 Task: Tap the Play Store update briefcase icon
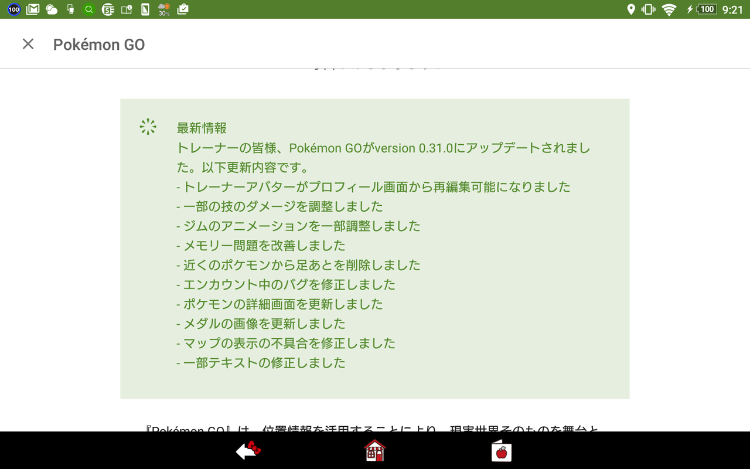tap(183, 9)
